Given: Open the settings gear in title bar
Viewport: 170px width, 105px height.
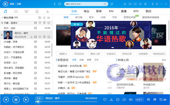Looking at the screenshot, I should click(145, 4).
